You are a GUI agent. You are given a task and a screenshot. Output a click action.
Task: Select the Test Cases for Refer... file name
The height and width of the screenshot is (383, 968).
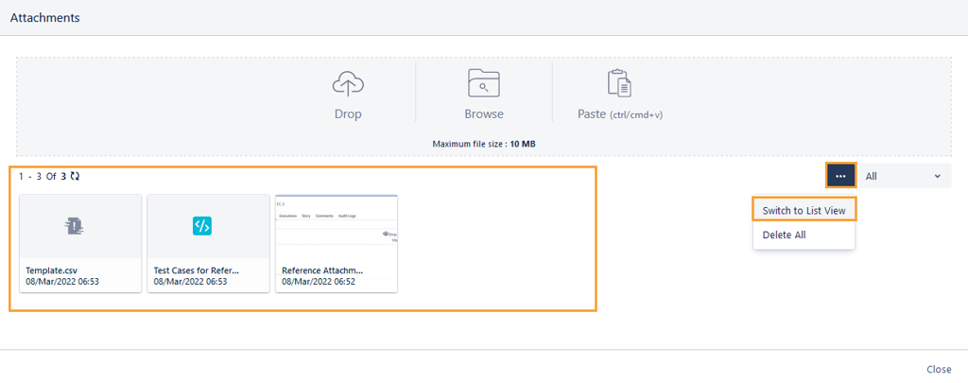point(197,270)
